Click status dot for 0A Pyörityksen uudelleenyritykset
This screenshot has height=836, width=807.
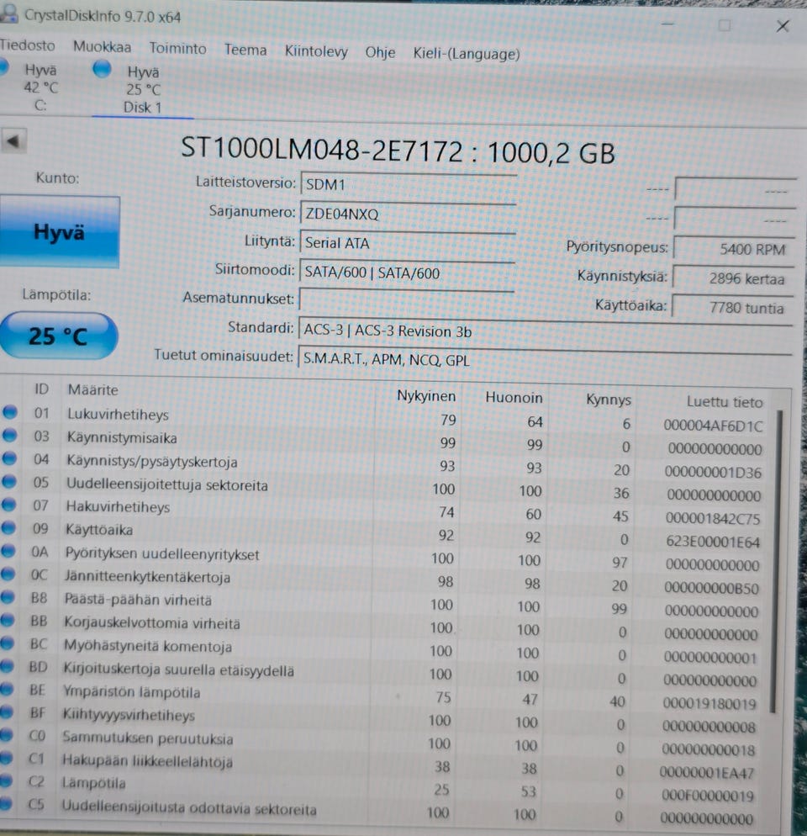pyautogui.click(x=8, y=551)
